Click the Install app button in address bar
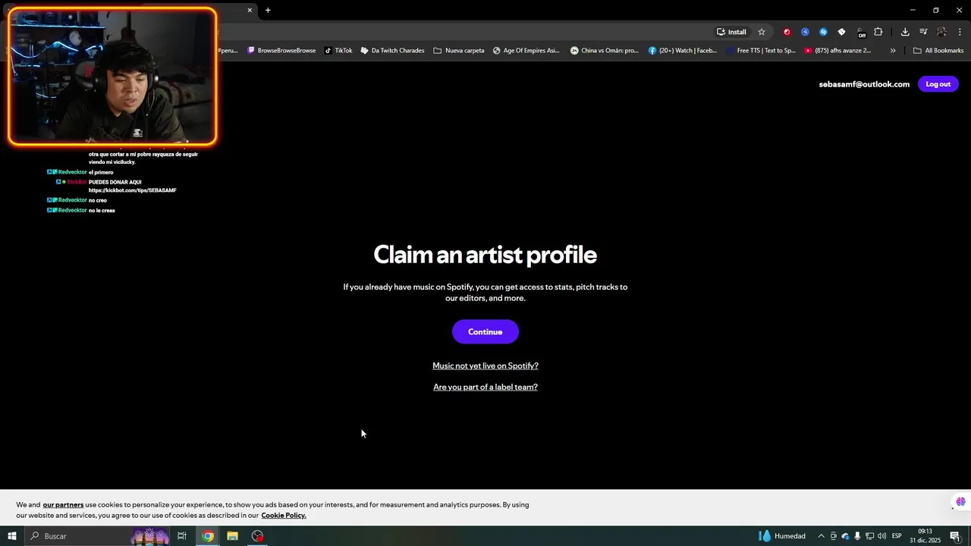 (731, 32)
